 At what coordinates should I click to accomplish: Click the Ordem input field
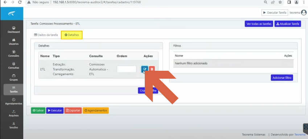(127, 69)
